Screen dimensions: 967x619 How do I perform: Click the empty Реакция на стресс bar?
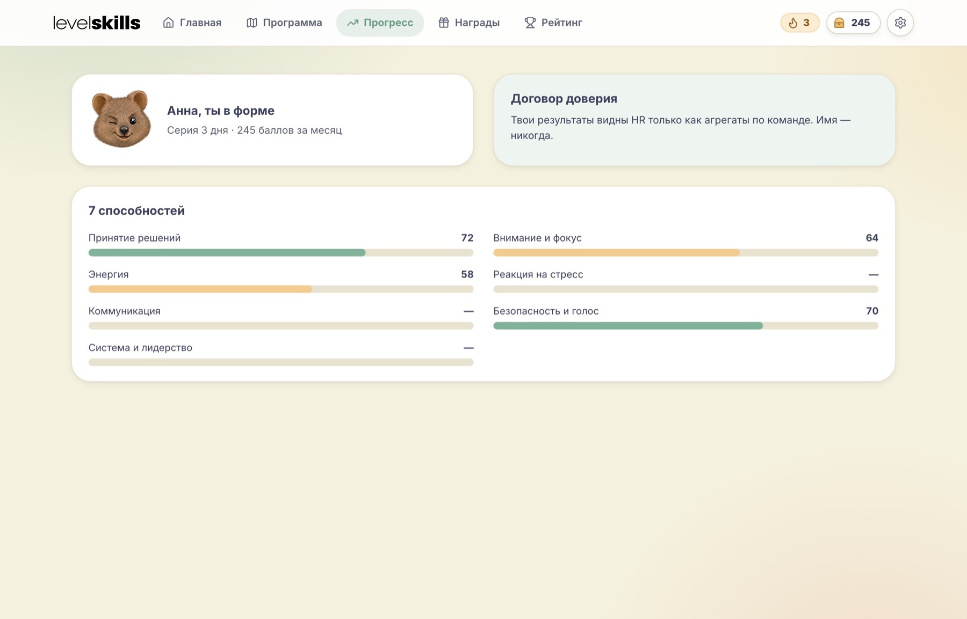(x=685, y=289)
